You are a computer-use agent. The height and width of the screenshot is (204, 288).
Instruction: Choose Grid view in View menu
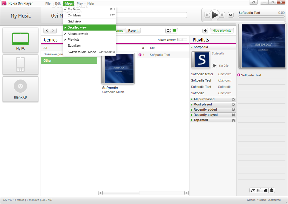(90, 21)
